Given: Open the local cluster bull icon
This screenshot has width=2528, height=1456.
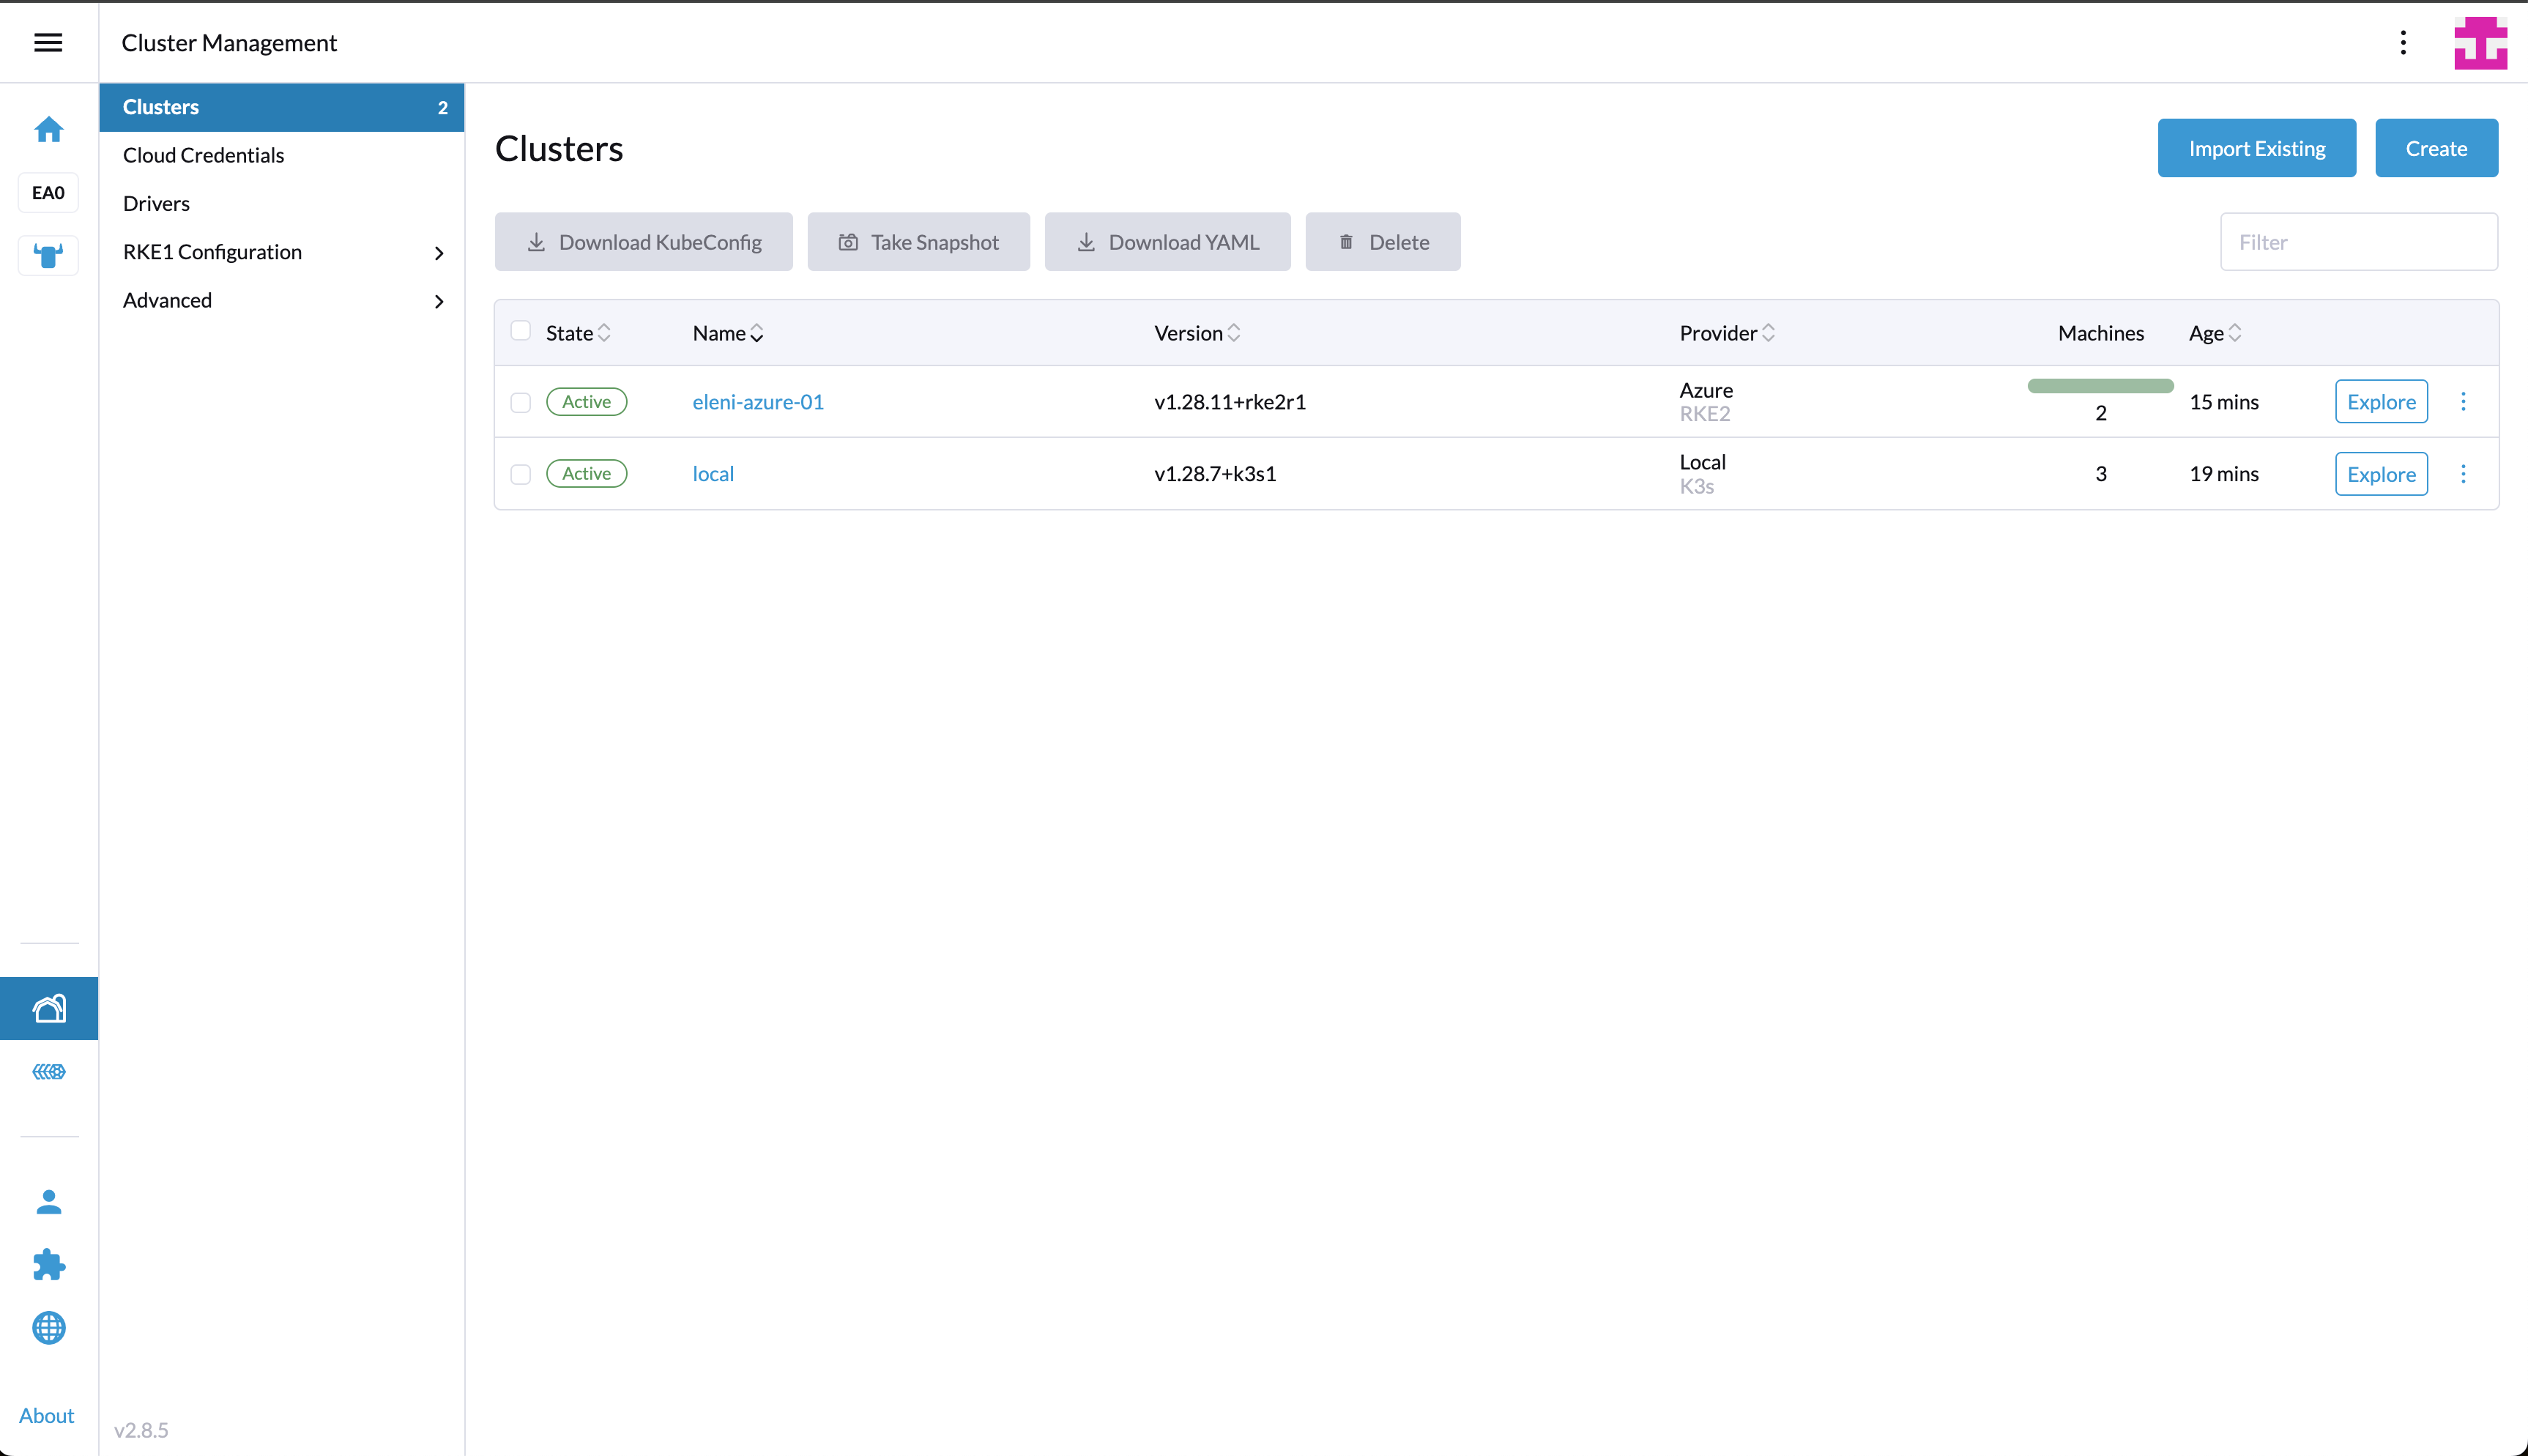Looking at the screenshot, I should tap(48, 256).
